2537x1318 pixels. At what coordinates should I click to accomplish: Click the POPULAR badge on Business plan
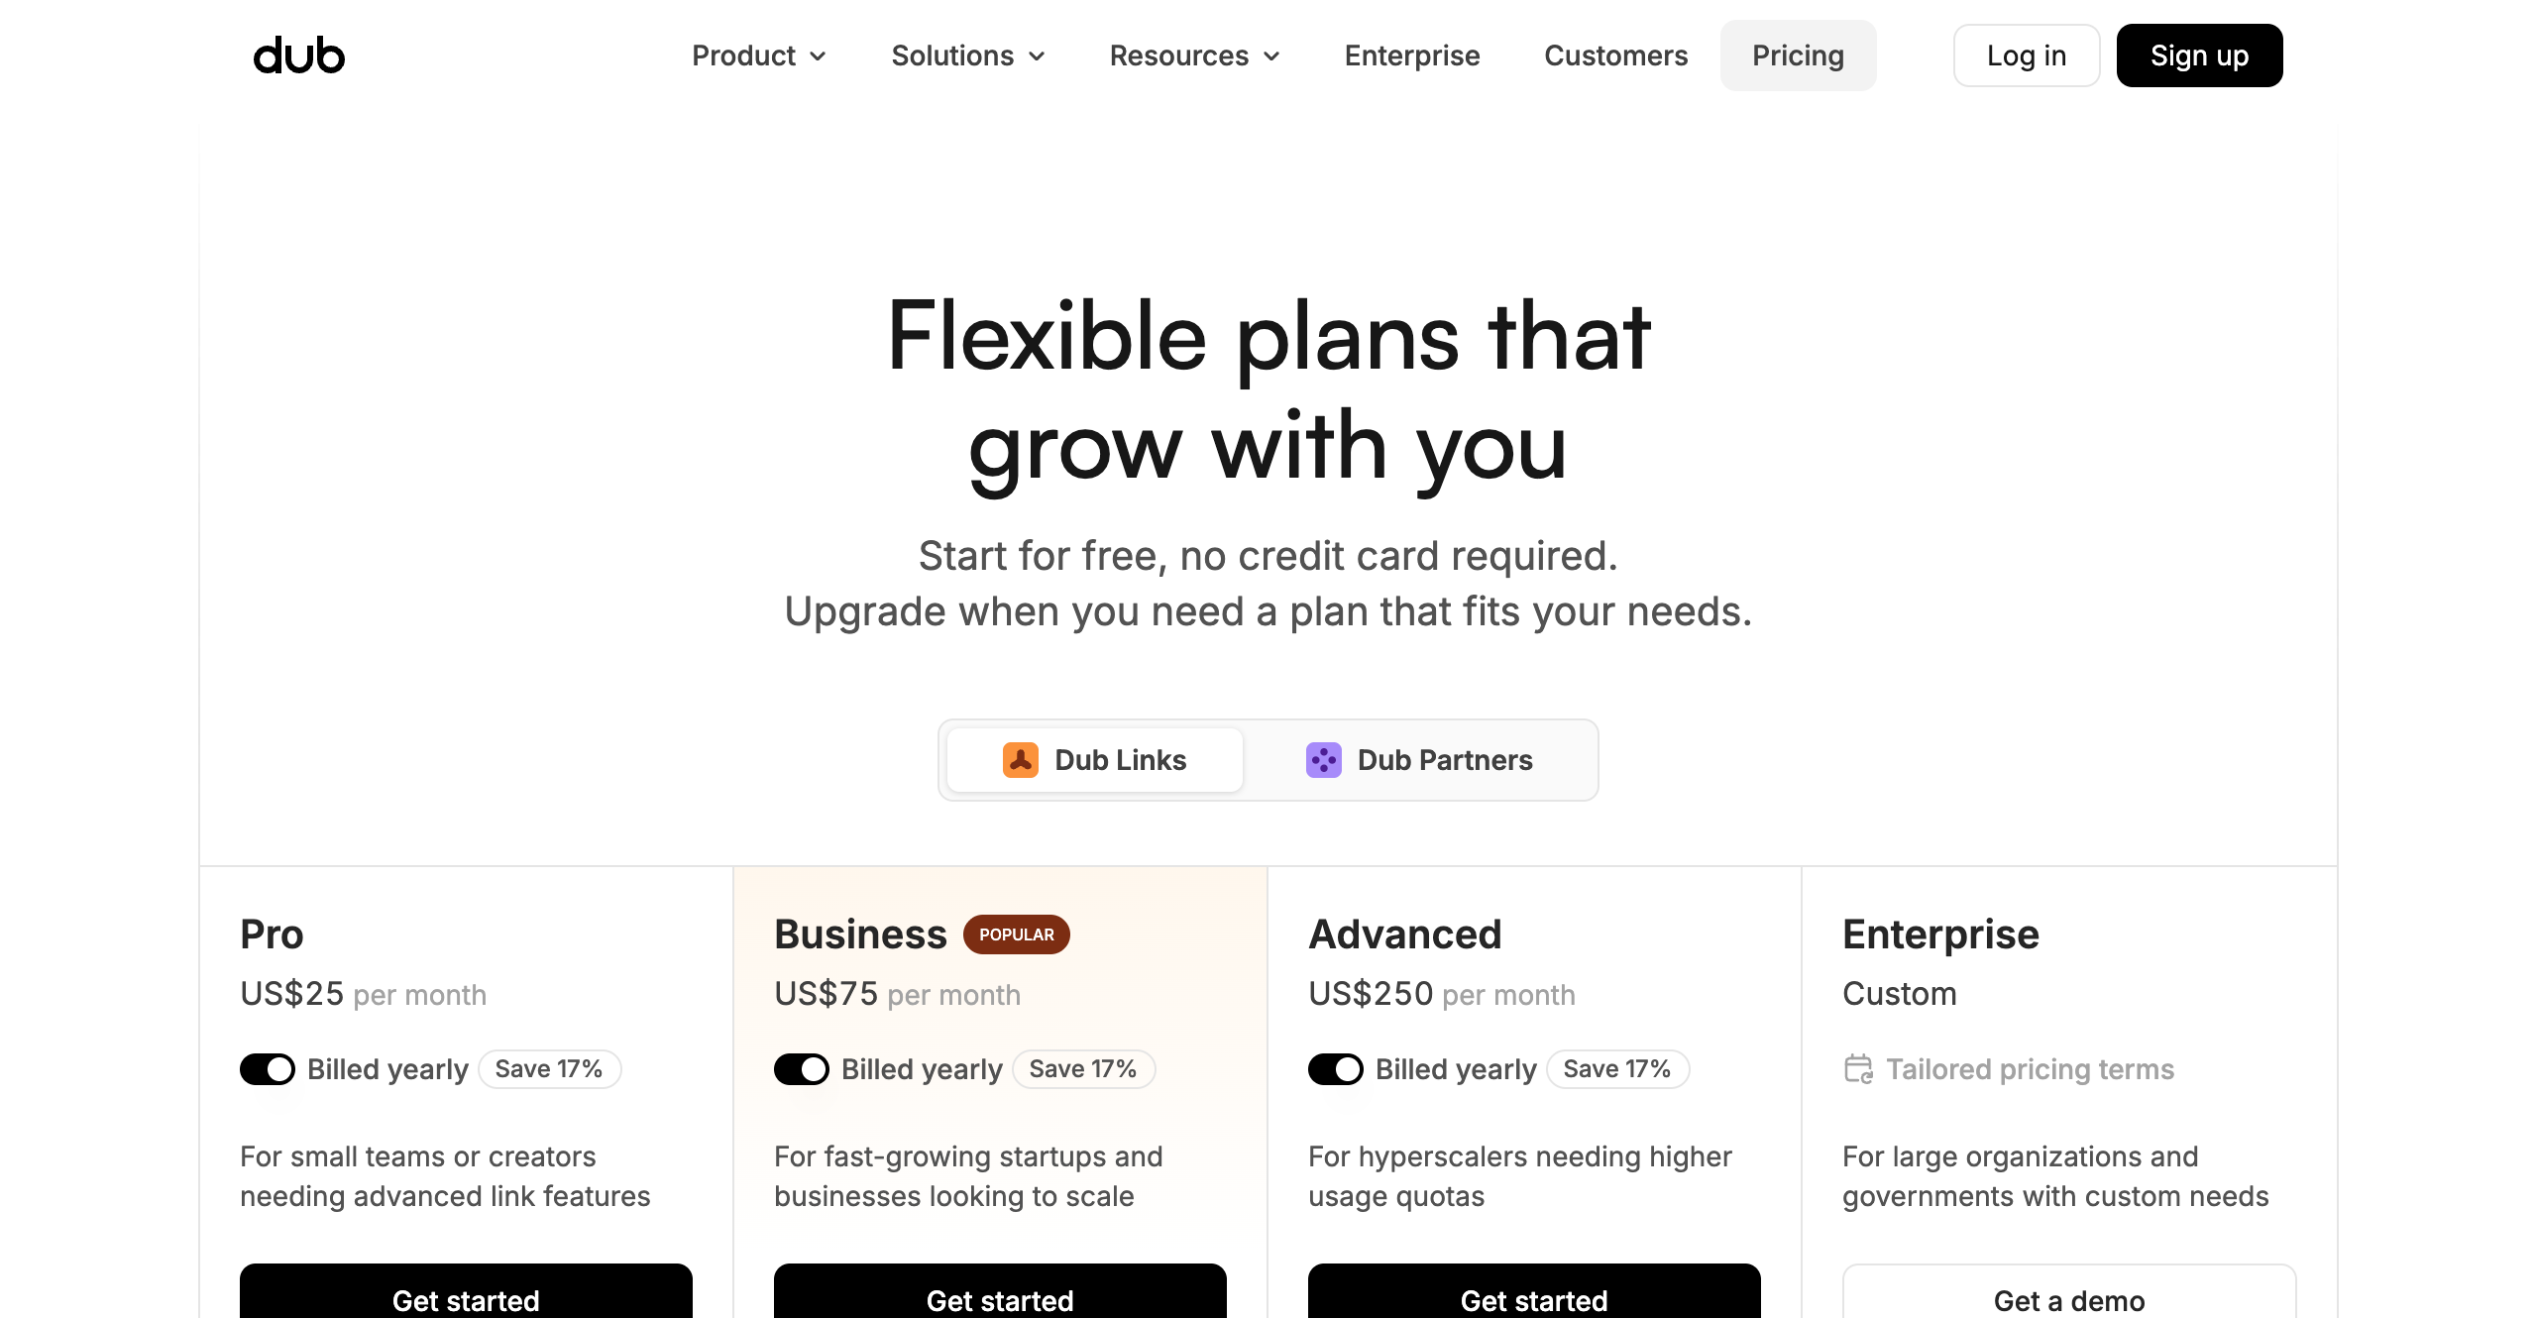tap(1016, 934)
